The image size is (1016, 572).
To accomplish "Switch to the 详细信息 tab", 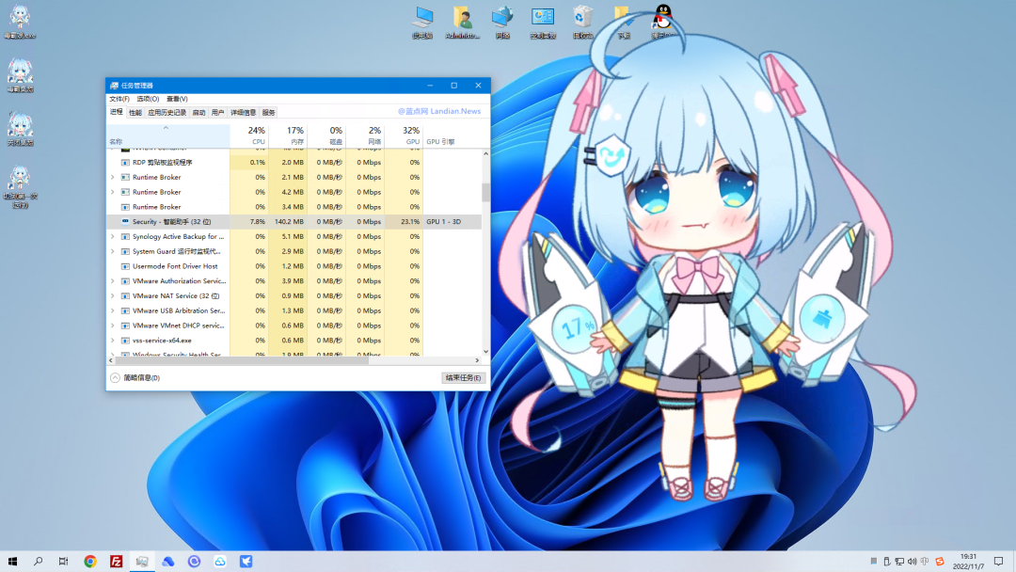I will click(x=243, y=113).
